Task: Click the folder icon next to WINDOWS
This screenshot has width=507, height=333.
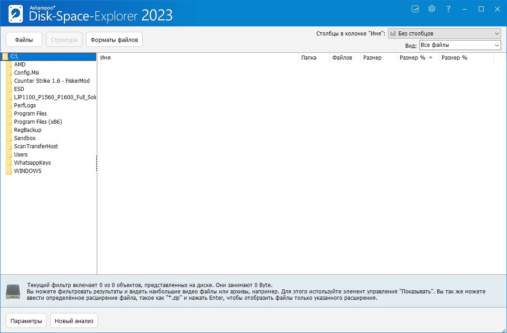Action: pyautogui.click(x=9, y=171)
